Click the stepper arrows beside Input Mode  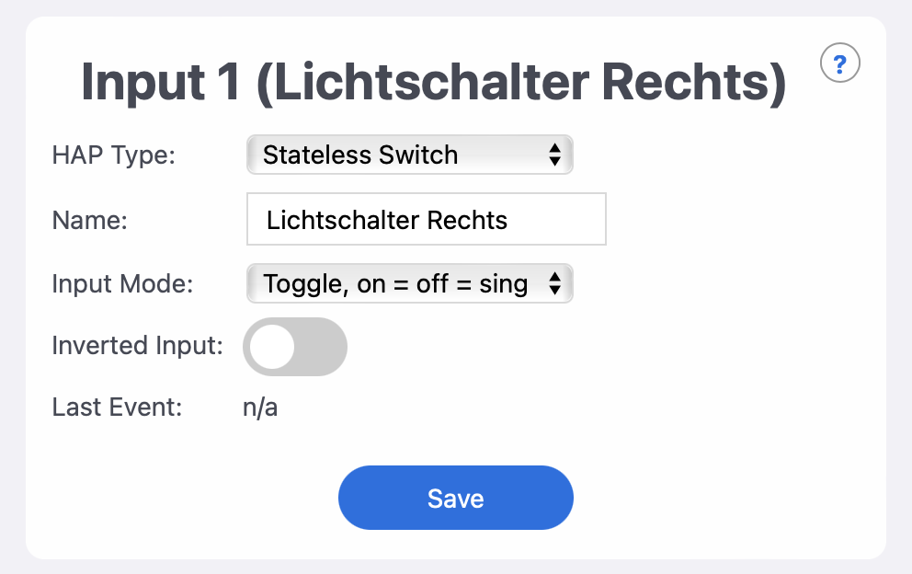coord(555,283)
